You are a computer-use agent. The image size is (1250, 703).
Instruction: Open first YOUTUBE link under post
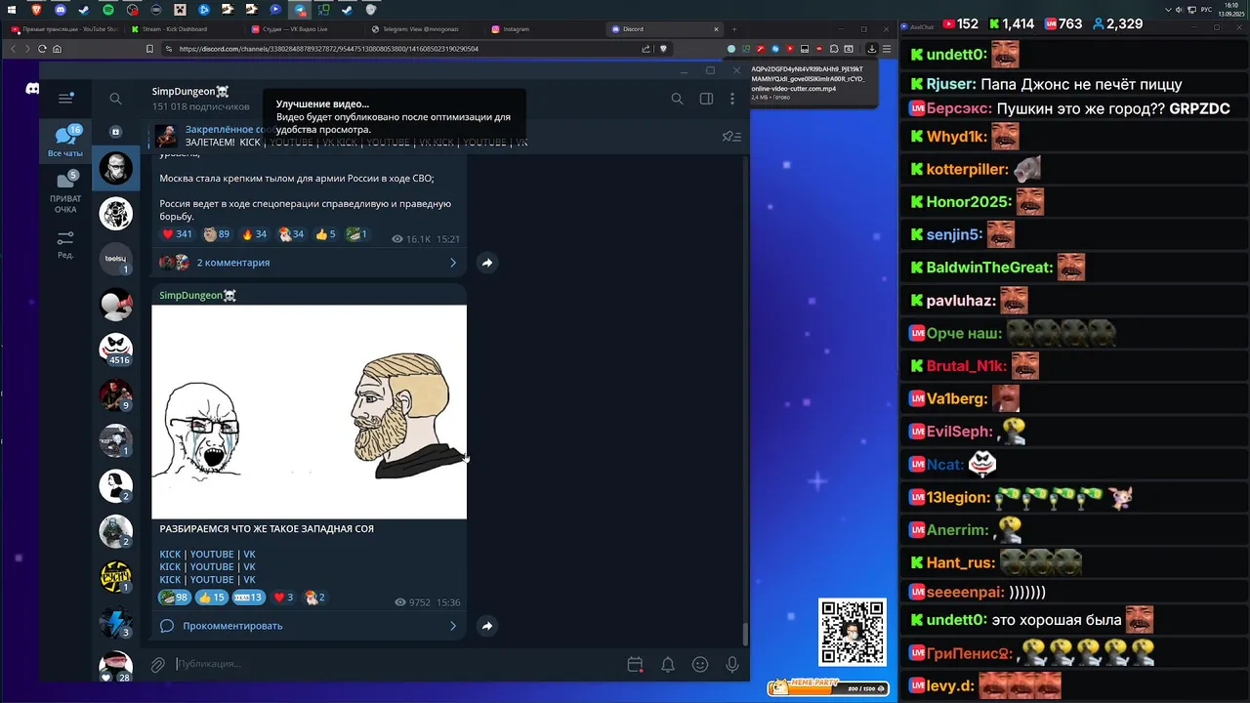point(212,554)
